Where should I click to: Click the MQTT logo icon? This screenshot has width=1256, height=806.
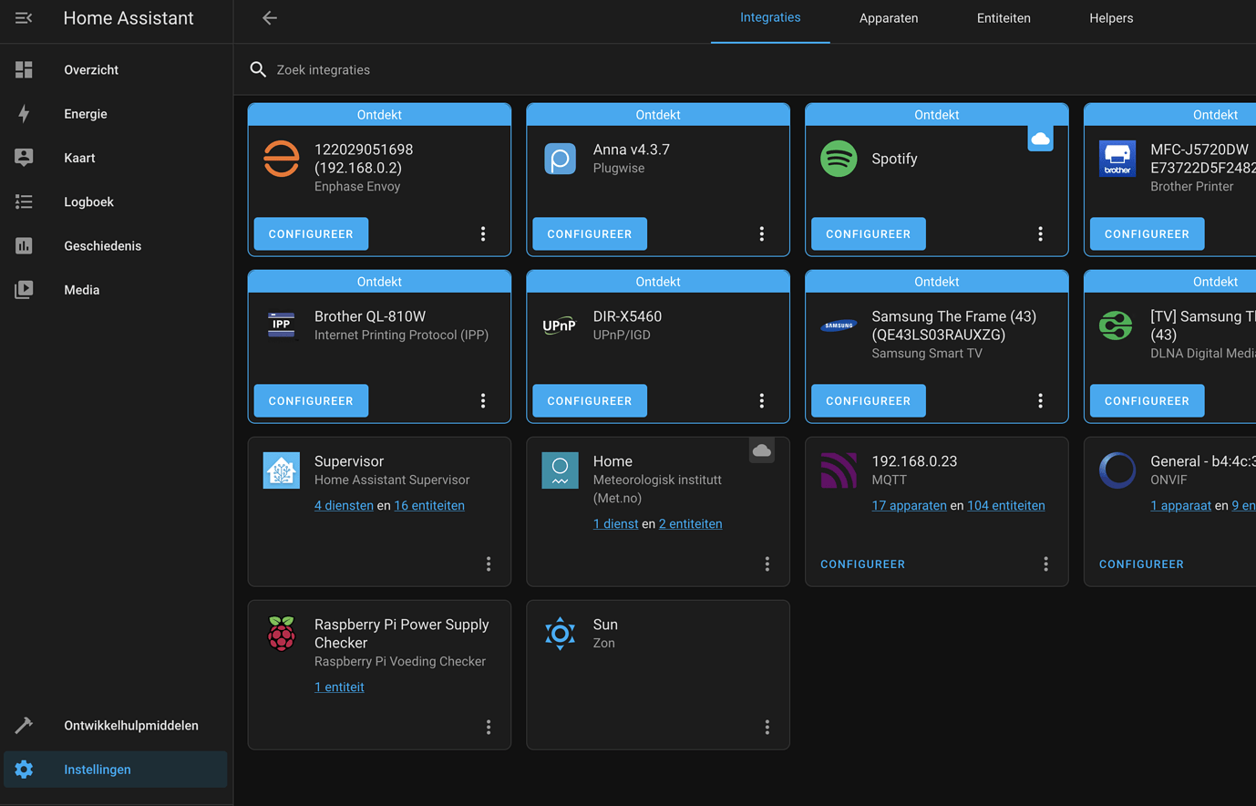(x=839, y=470)
